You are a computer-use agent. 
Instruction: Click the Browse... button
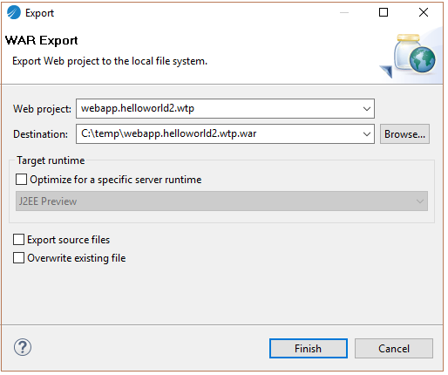(x=404, y=134)
